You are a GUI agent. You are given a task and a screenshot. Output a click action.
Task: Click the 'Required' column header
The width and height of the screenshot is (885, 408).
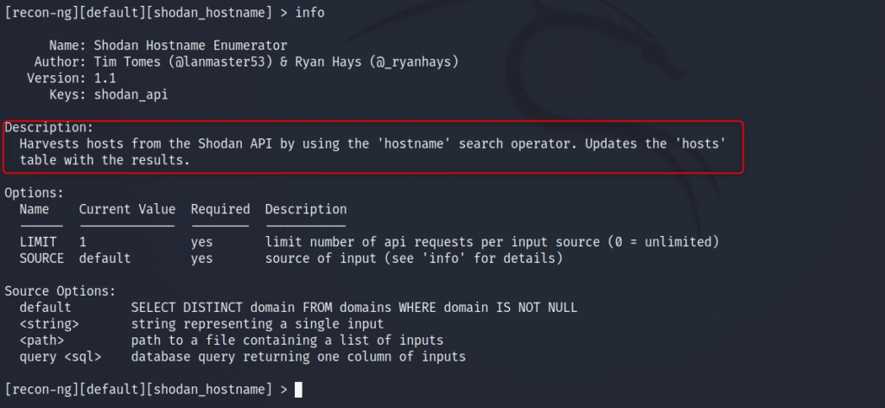tap(220, 209)
